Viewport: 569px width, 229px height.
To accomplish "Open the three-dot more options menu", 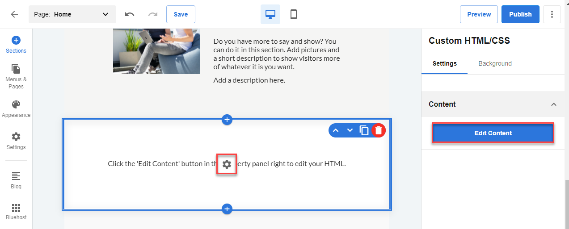I will point(552,14).
